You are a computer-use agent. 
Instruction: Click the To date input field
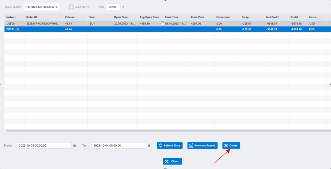point(119,145)
